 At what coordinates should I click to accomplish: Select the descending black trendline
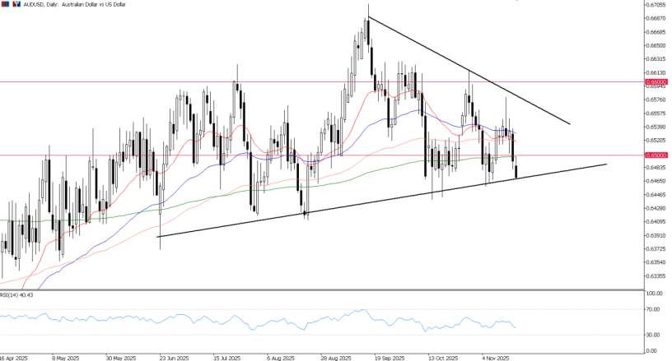point(469,70)
